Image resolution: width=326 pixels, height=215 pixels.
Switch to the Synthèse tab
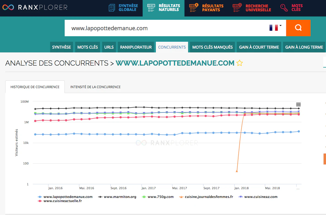pyautogui.click(x=62, y=47)
